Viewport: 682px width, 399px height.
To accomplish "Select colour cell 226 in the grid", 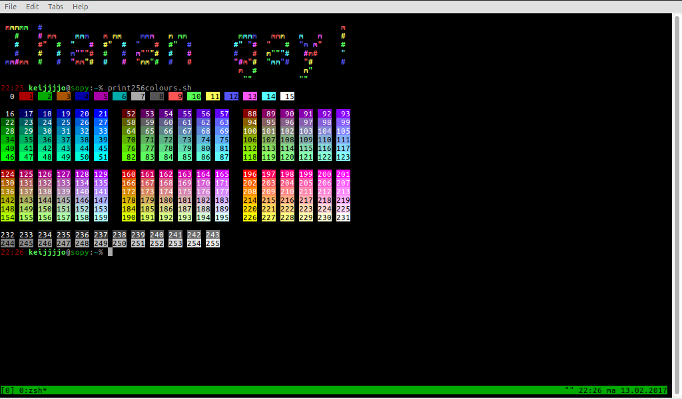I will pyautogui.click(x=250, y=217).
